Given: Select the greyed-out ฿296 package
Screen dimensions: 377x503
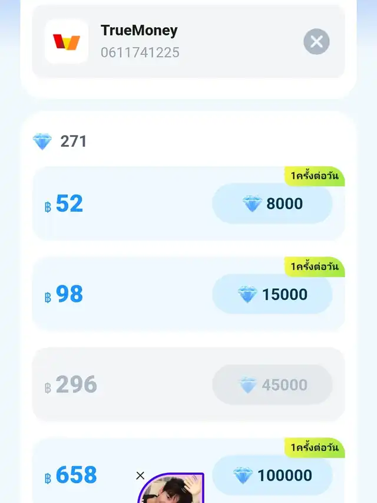Looking at the screenshot, I should 76,385.
